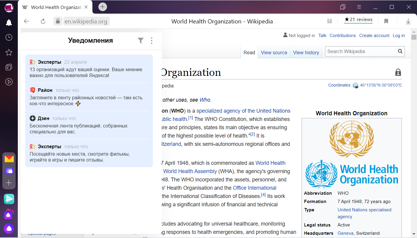Select the World Health Organization tab

tap(55, 7)
